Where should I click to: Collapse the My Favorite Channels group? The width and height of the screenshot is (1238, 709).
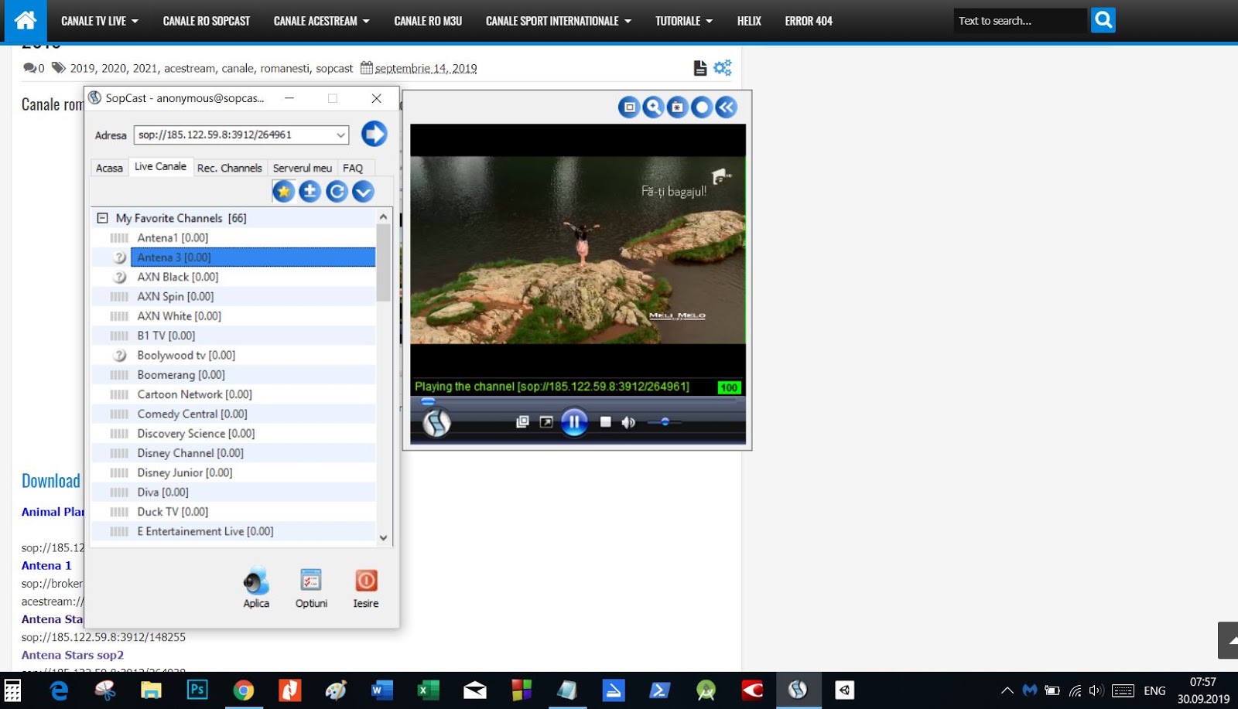tap(102, 218)
